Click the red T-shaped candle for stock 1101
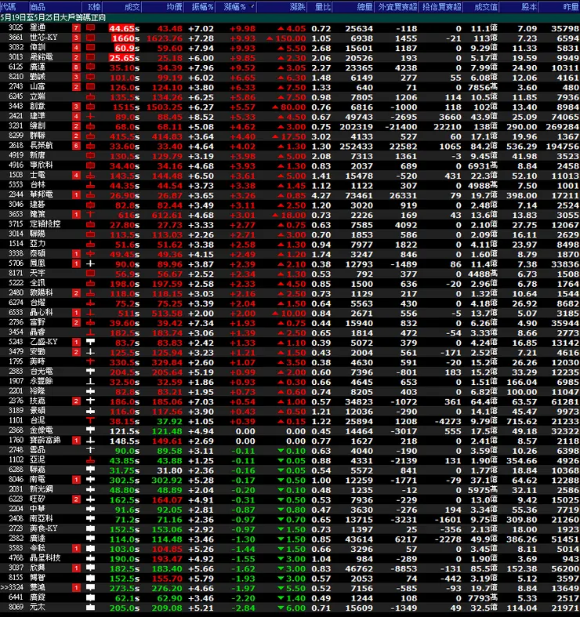 90,421
